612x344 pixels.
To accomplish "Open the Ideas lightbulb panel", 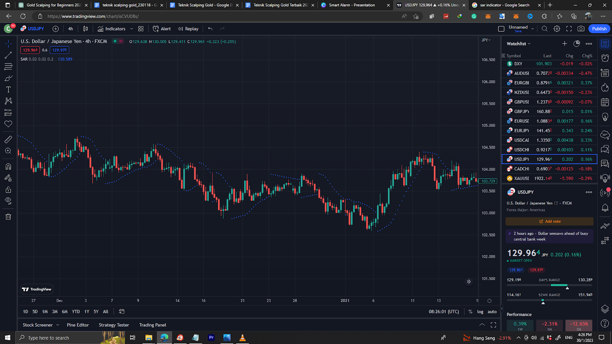I will coord(605,117).
